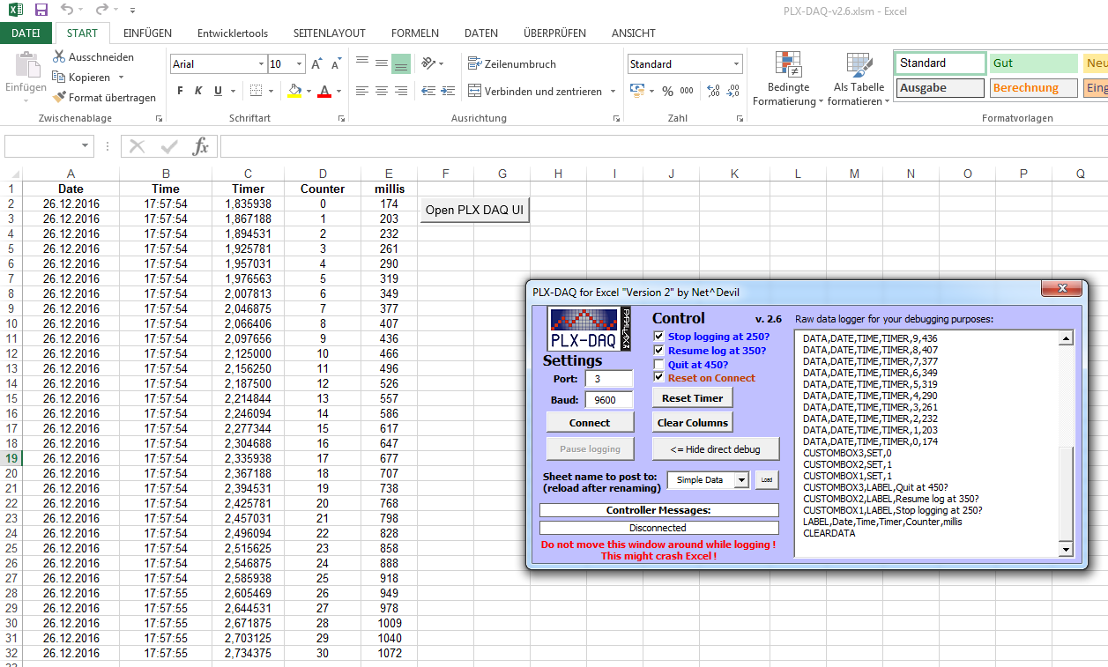The width and height of the screenshot is (1108, 667).
Task: Cut selection with Ausschneiden
Action: click(x=93, y=57)
